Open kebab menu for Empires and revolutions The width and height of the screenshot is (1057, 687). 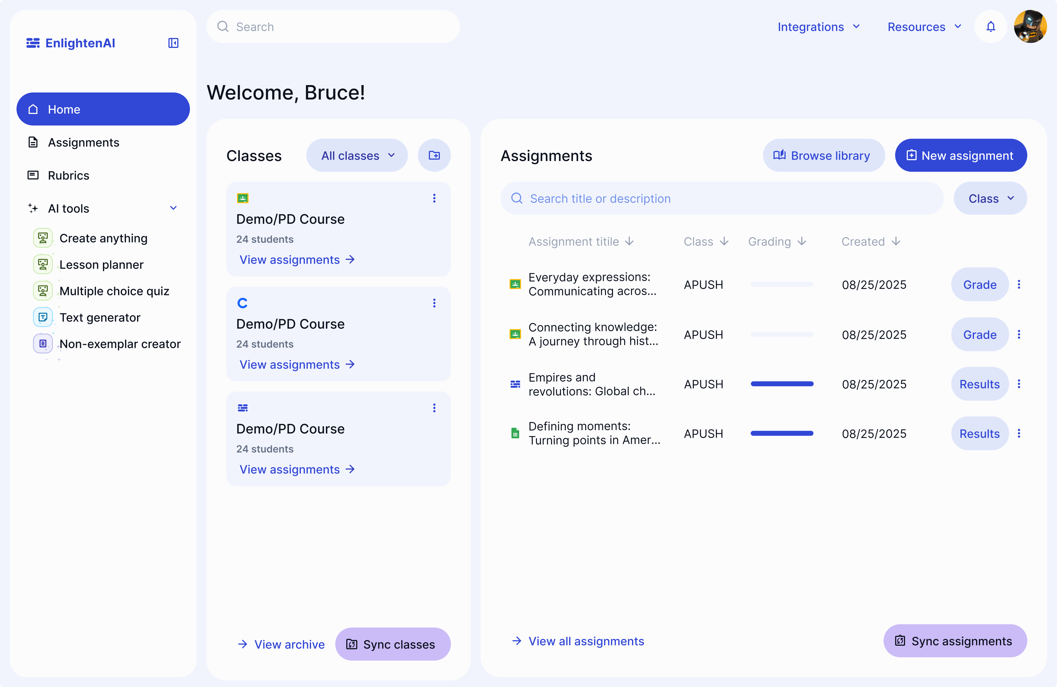click(1019, 384)
